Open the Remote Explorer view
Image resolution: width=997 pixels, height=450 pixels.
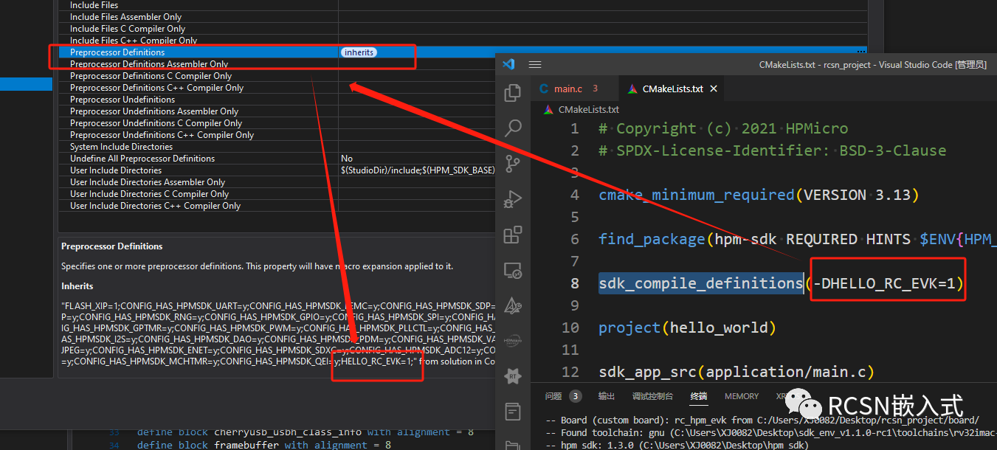pos(512,271)
